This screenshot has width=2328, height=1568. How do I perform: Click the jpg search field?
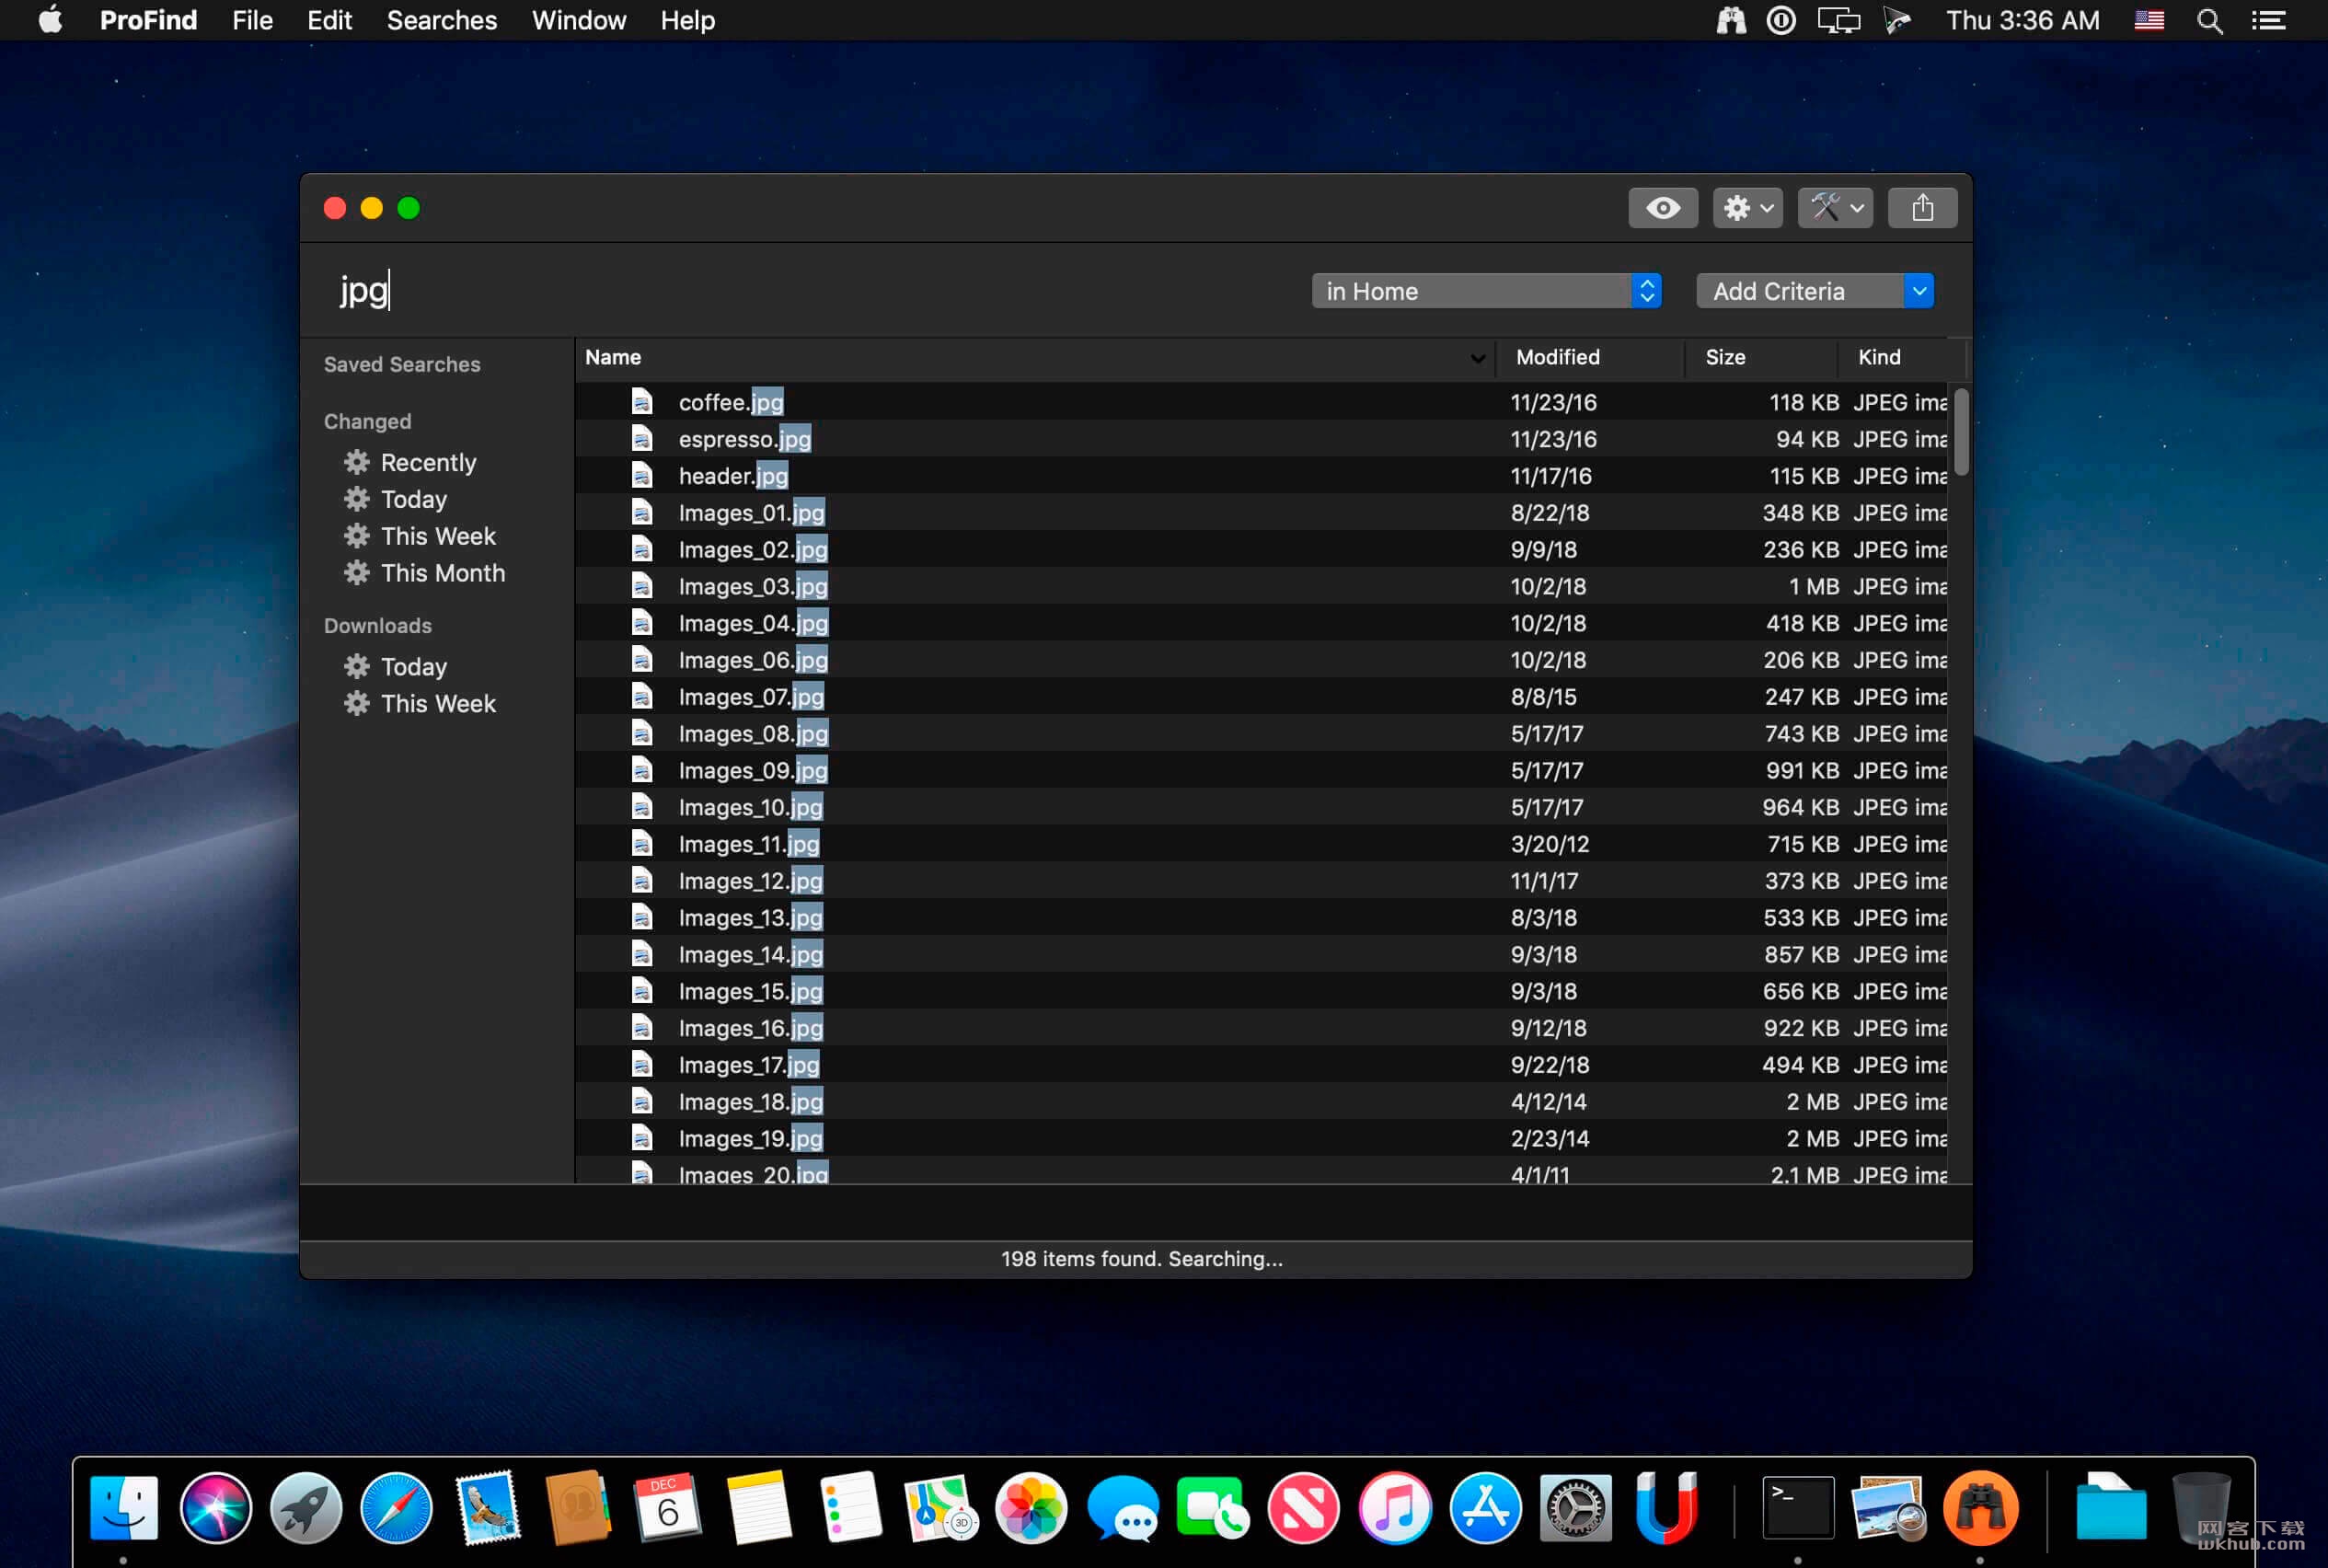800,290
